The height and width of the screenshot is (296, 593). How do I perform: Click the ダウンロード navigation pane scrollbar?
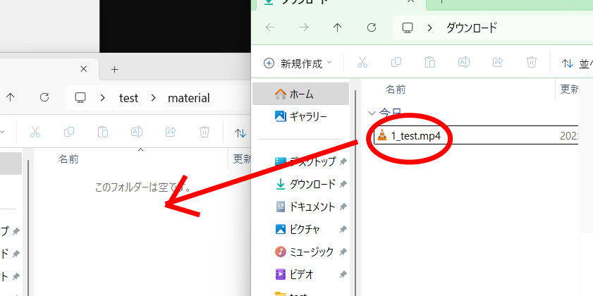pyautogui.click(x=355, y=193)
